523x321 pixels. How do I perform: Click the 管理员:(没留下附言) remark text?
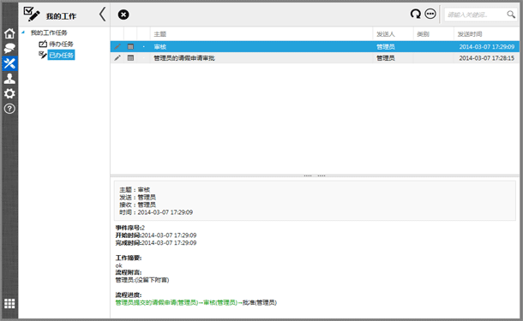click(x=142, y=280)
